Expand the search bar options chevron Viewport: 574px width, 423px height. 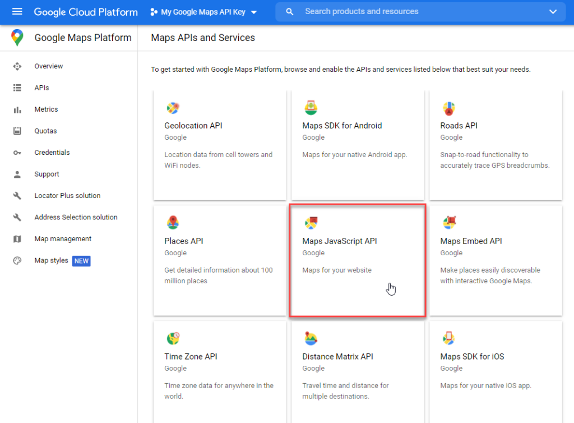553,11
